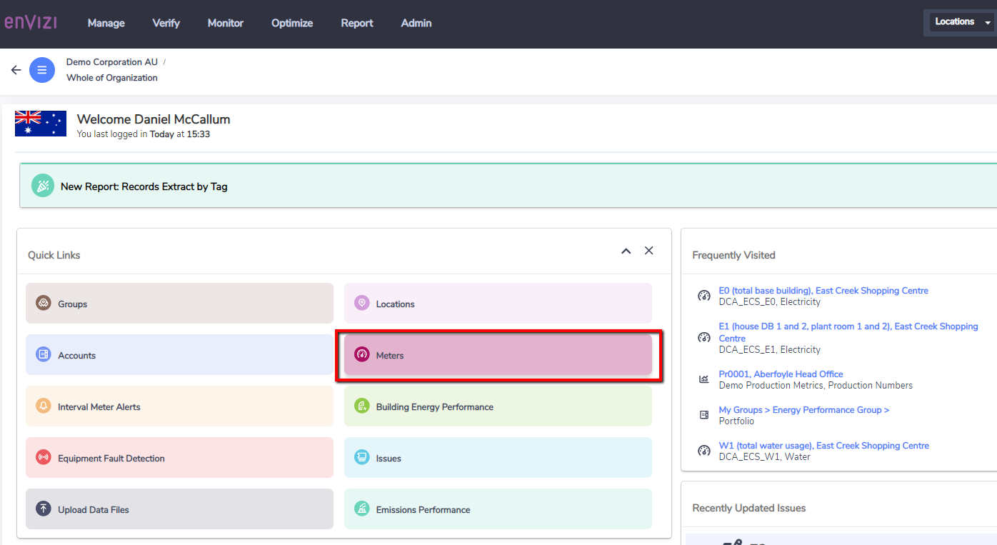Click the New Report: Records Extract by Tag banner

coord(508,186)
